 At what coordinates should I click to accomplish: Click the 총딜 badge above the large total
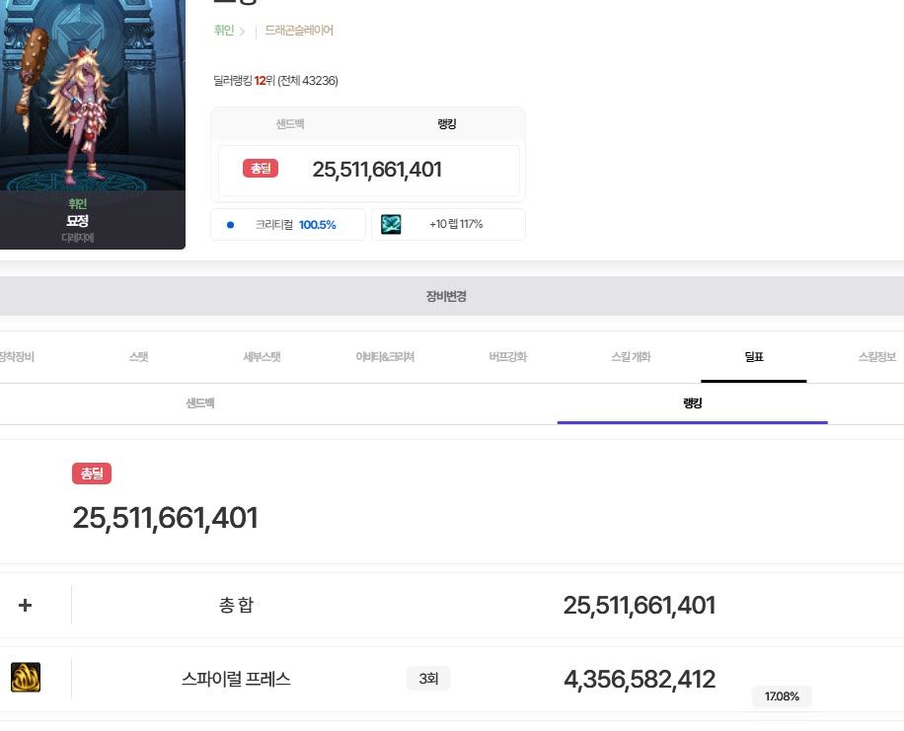point(92,474)
